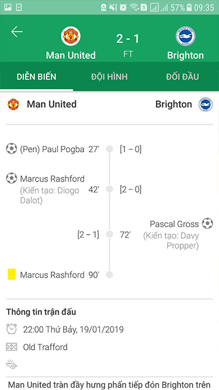Tap Marcus Rashford's yellow card icon

click(x=12, y=274)
